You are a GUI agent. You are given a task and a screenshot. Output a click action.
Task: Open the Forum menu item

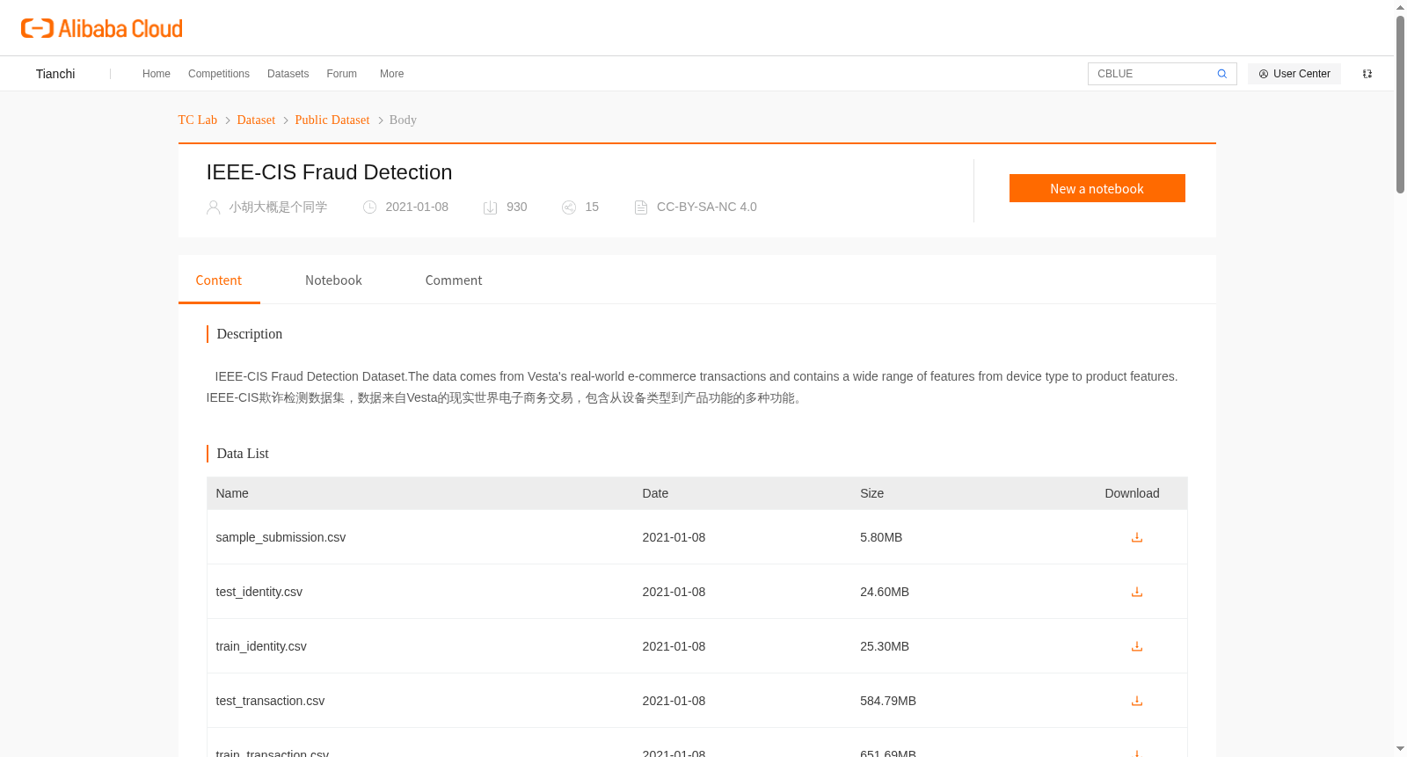[x=342, y=74]
